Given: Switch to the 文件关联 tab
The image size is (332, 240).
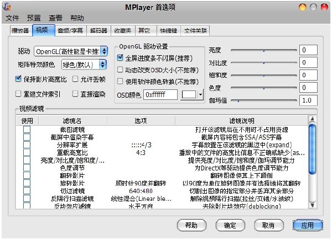Looking at the screenshot, I should (x=195, y=31).
